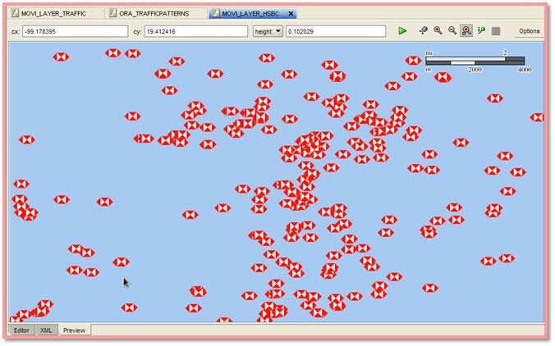Toggle the marquee zoom tool

(466, 31)
